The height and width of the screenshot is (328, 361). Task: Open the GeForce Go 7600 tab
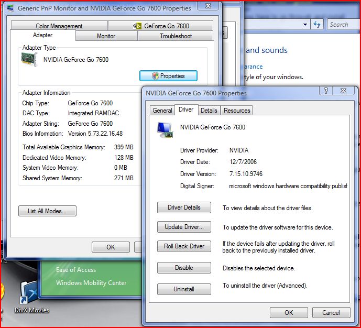click(161, 26)
